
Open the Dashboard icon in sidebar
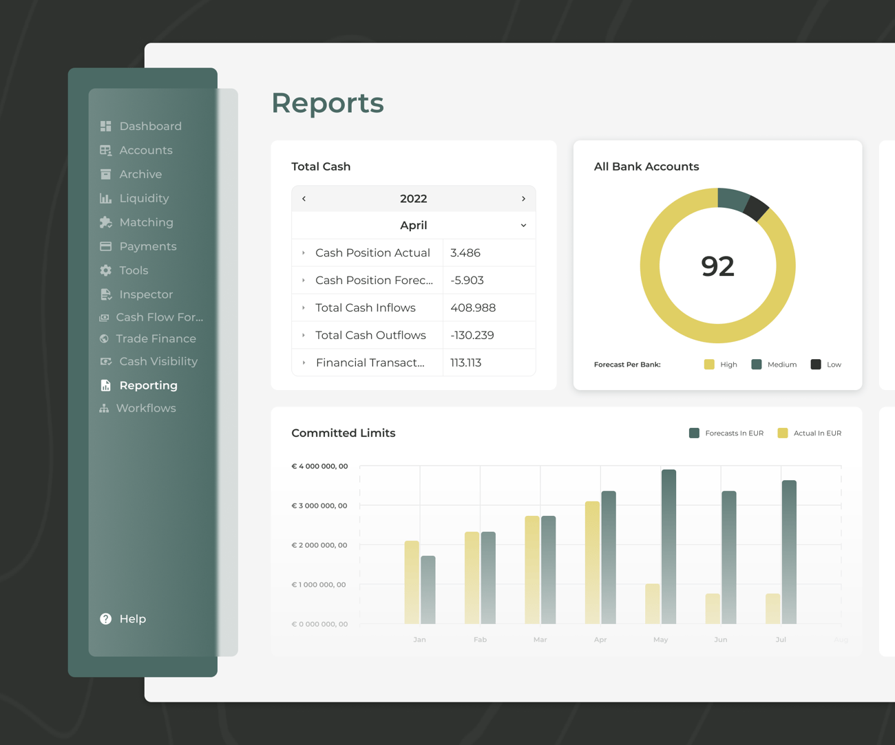coord(105,126)
